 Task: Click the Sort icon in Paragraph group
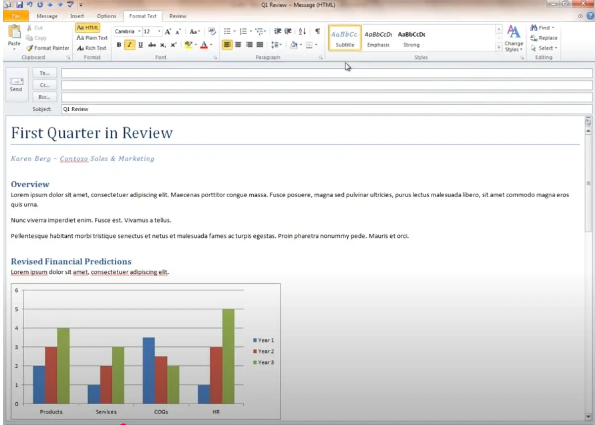(x=302, y=31)
